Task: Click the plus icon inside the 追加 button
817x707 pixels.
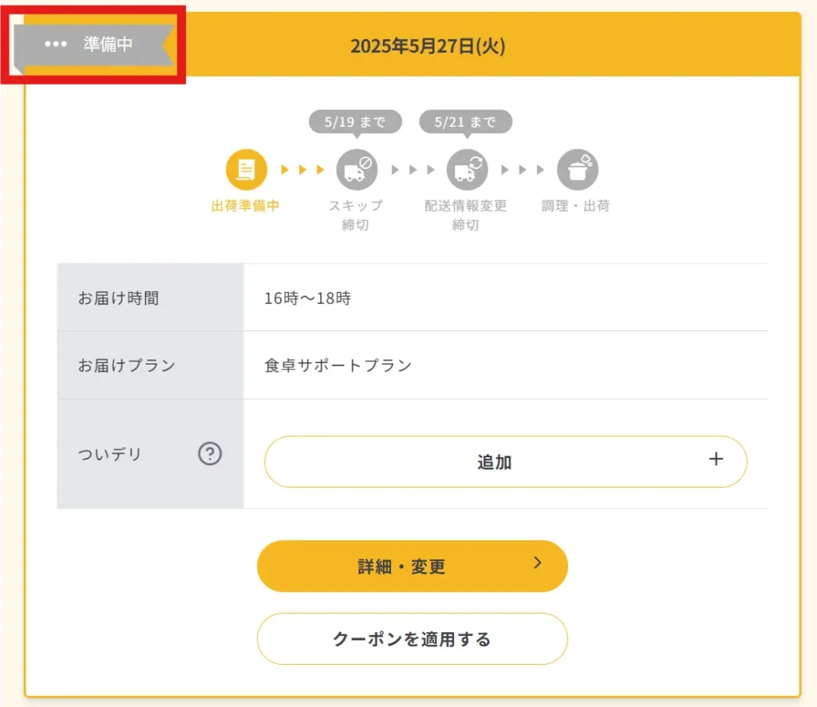Action: [x=716, y=460]
